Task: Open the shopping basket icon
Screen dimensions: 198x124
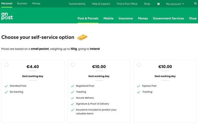Action: pyautogui.click(x=158, y=4)
